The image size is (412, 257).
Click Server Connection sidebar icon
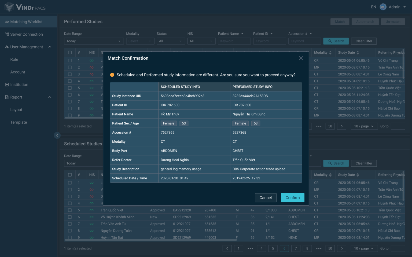(x=7, y=34)
